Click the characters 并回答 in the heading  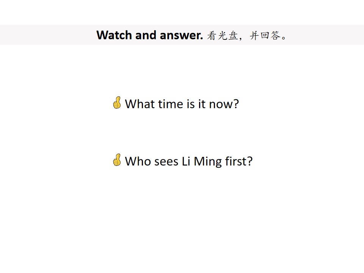click(265, 36)
